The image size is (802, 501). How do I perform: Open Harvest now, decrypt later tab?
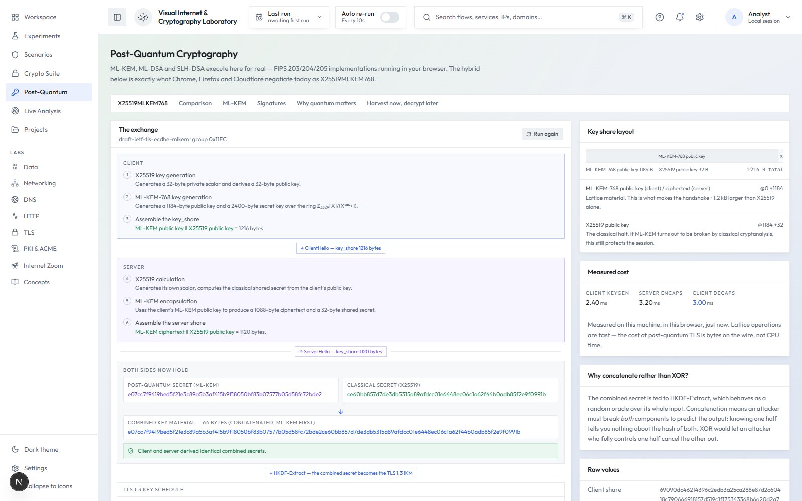[x=403, y=103]
